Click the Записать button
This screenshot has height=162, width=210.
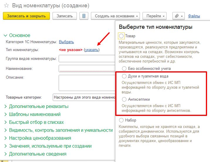65,16
